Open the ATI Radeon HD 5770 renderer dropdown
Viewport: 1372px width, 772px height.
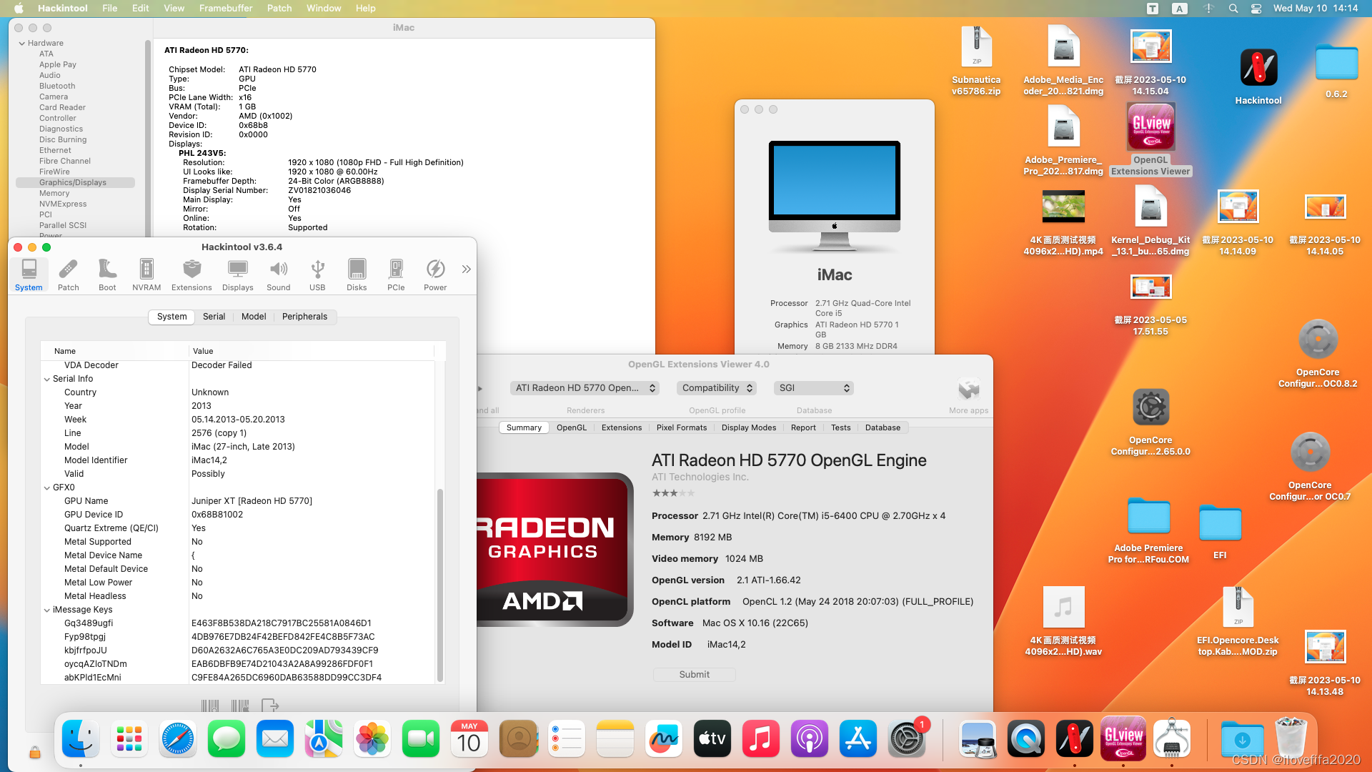point(585,388)
